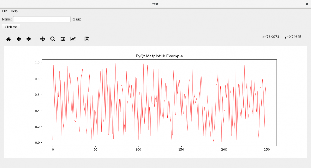Reset the plot view with Home icon

[9, 39]
